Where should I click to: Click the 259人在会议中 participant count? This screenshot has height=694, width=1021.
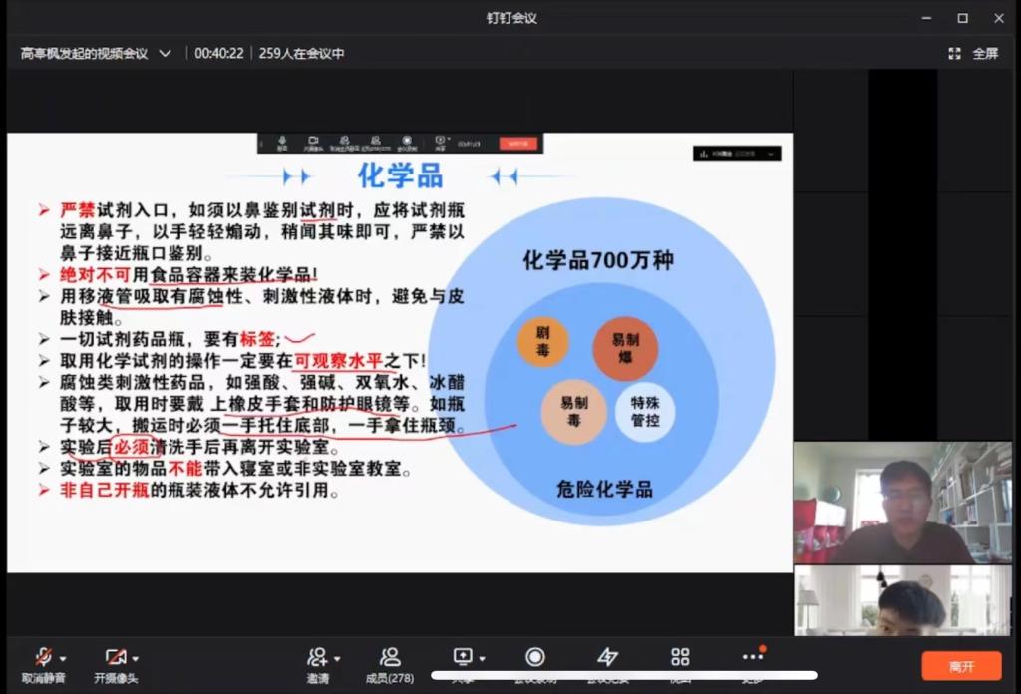pos(301,53)
